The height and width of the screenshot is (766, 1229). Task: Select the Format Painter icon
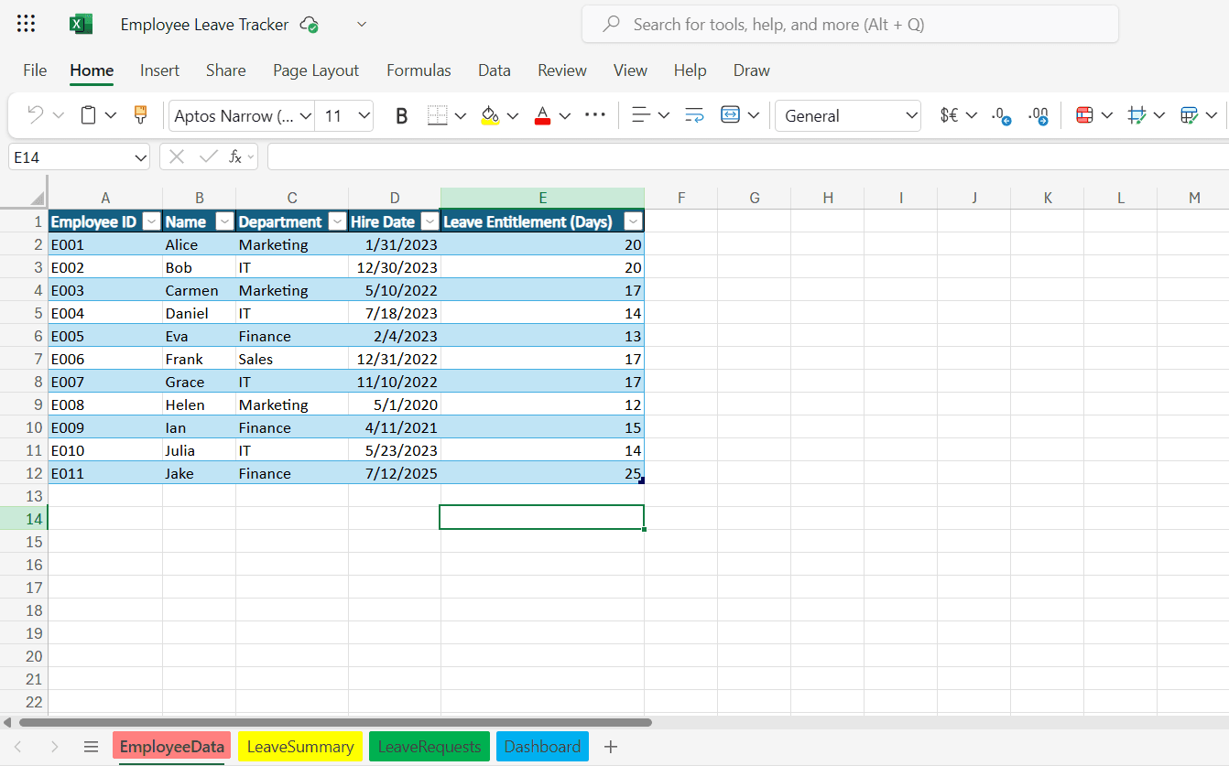pos(140,114)
